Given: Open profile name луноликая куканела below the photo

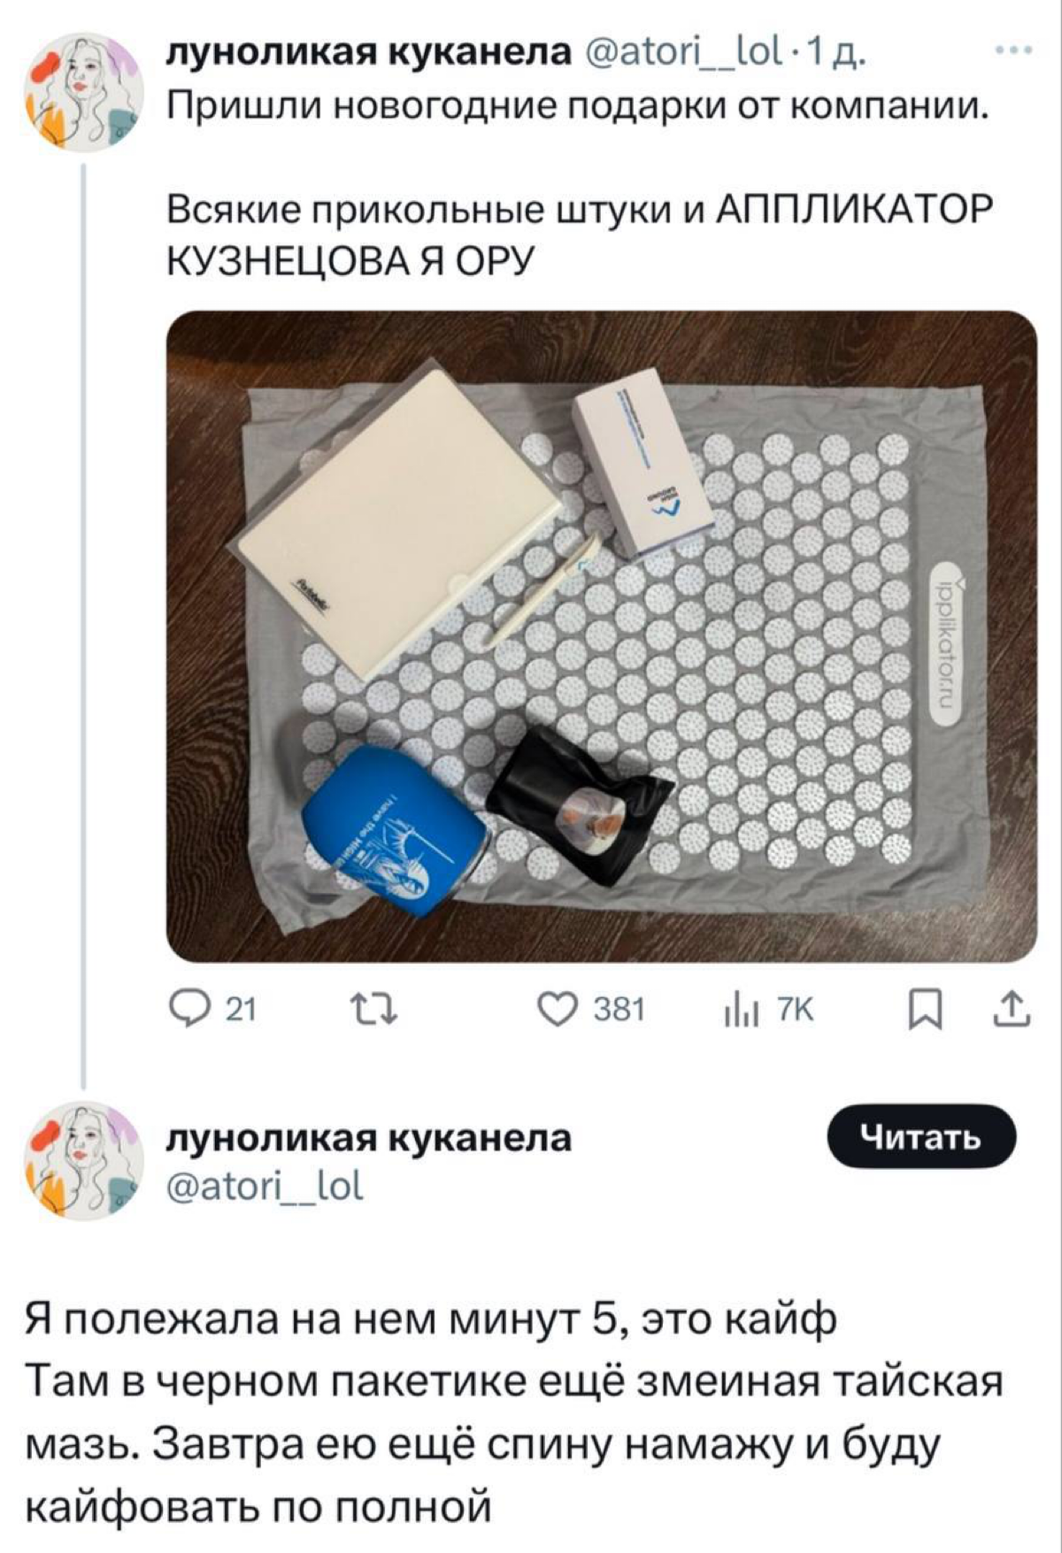Looking at the screenshot, I should point(372,1142).
